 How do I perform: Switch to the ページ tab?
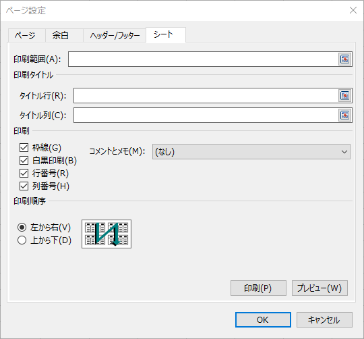(27, 35)
